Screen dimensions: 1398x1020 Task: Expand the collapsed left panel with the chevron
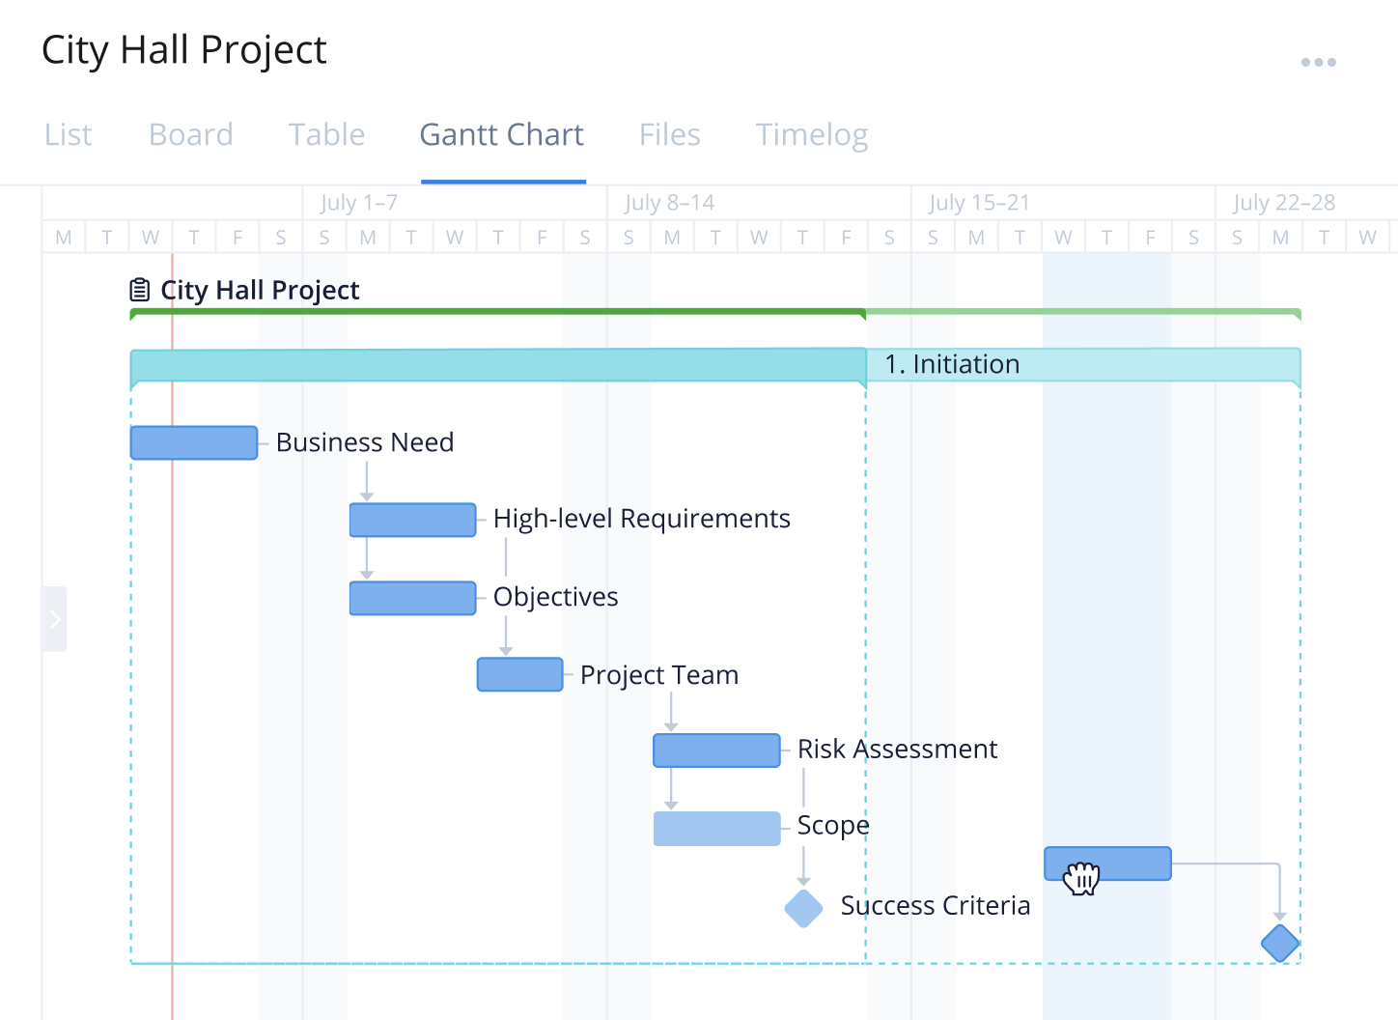[x=54, y=619]
